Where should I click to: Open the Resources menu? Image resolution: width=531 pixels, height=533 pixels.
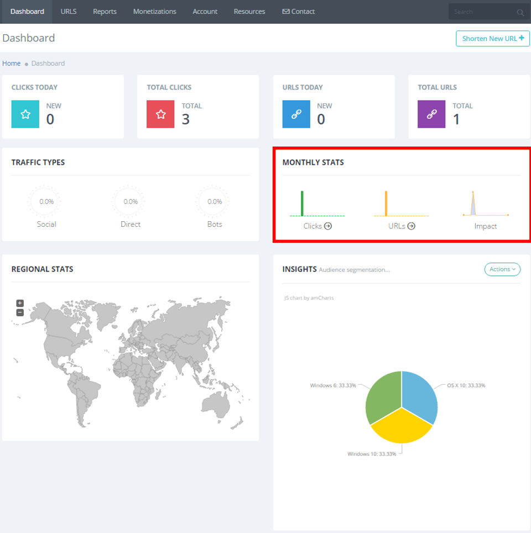(x=249, y=12)
